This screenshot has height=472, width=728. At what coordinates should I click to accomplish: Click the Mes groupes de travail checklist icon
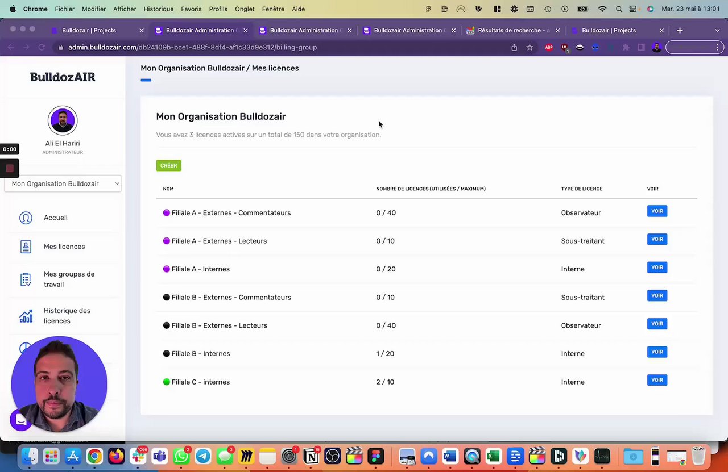tap(26, 279)
